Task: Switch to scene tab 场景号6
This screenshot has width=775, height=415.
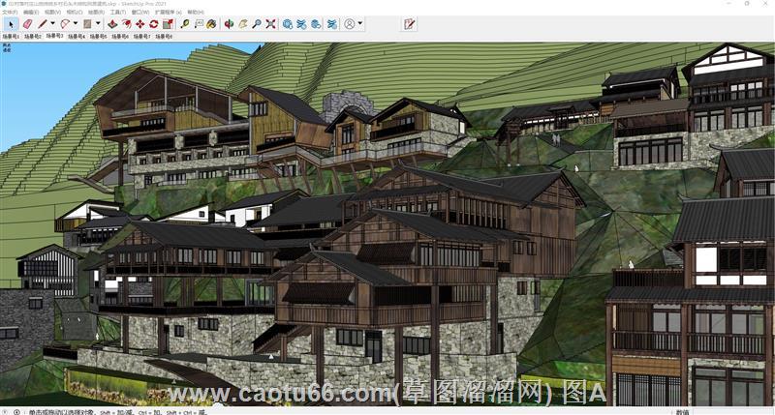Action: pyautogui.click(x=120, y=37)
